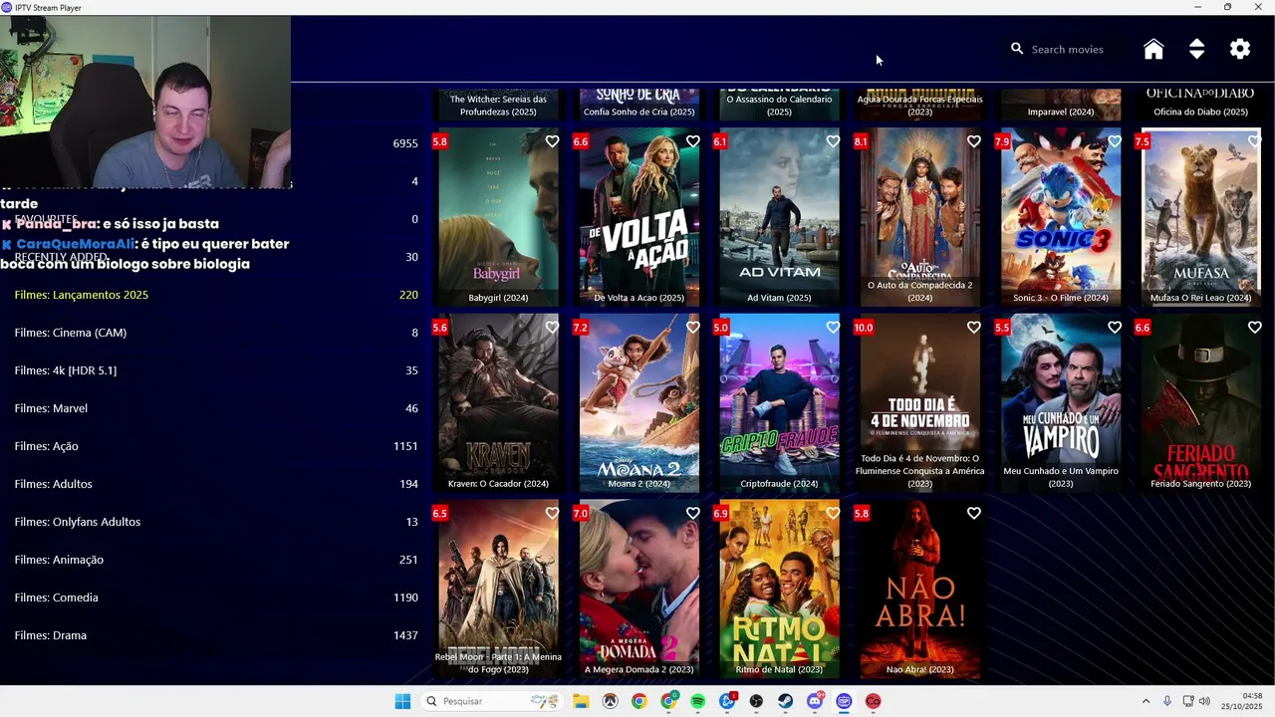This screenshot has width=1275, height=717.
Task: Open Discord from the taskbar
Action: click(x=815, y=701)
